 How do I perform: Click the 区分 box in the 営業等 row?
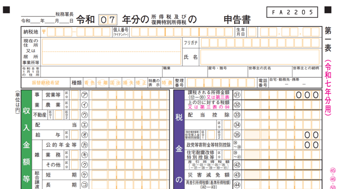(75, 95)
